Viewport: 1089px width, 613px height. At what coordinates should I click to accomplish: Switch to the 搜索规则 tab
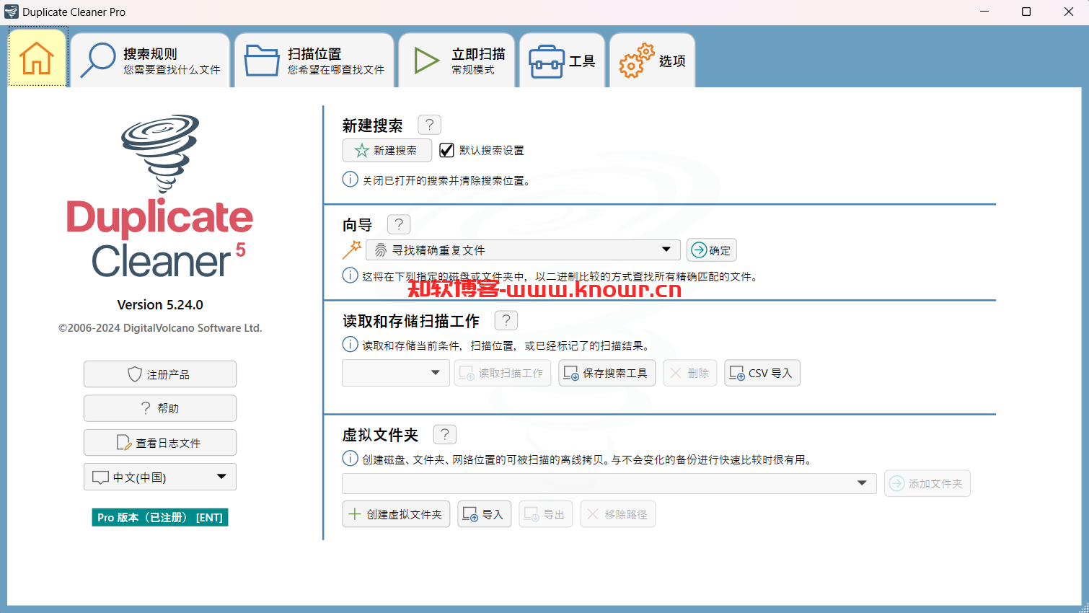(x=151, y=61)
